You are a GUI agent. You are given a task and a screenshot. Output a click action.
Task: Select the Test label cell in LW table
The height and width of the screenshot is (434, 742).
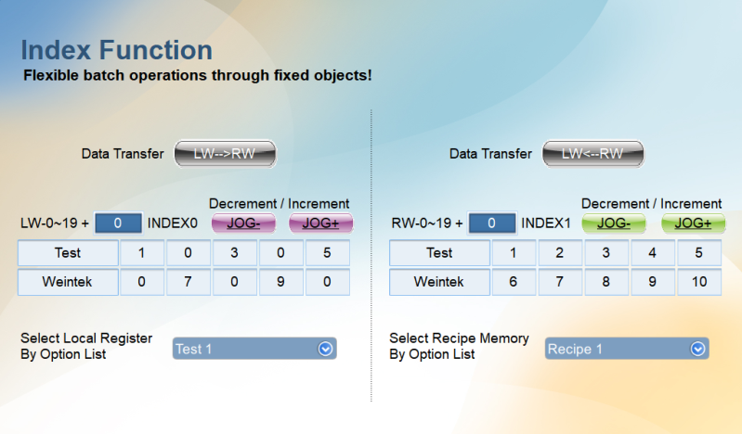pyautogui.click(x=68, y=253)
